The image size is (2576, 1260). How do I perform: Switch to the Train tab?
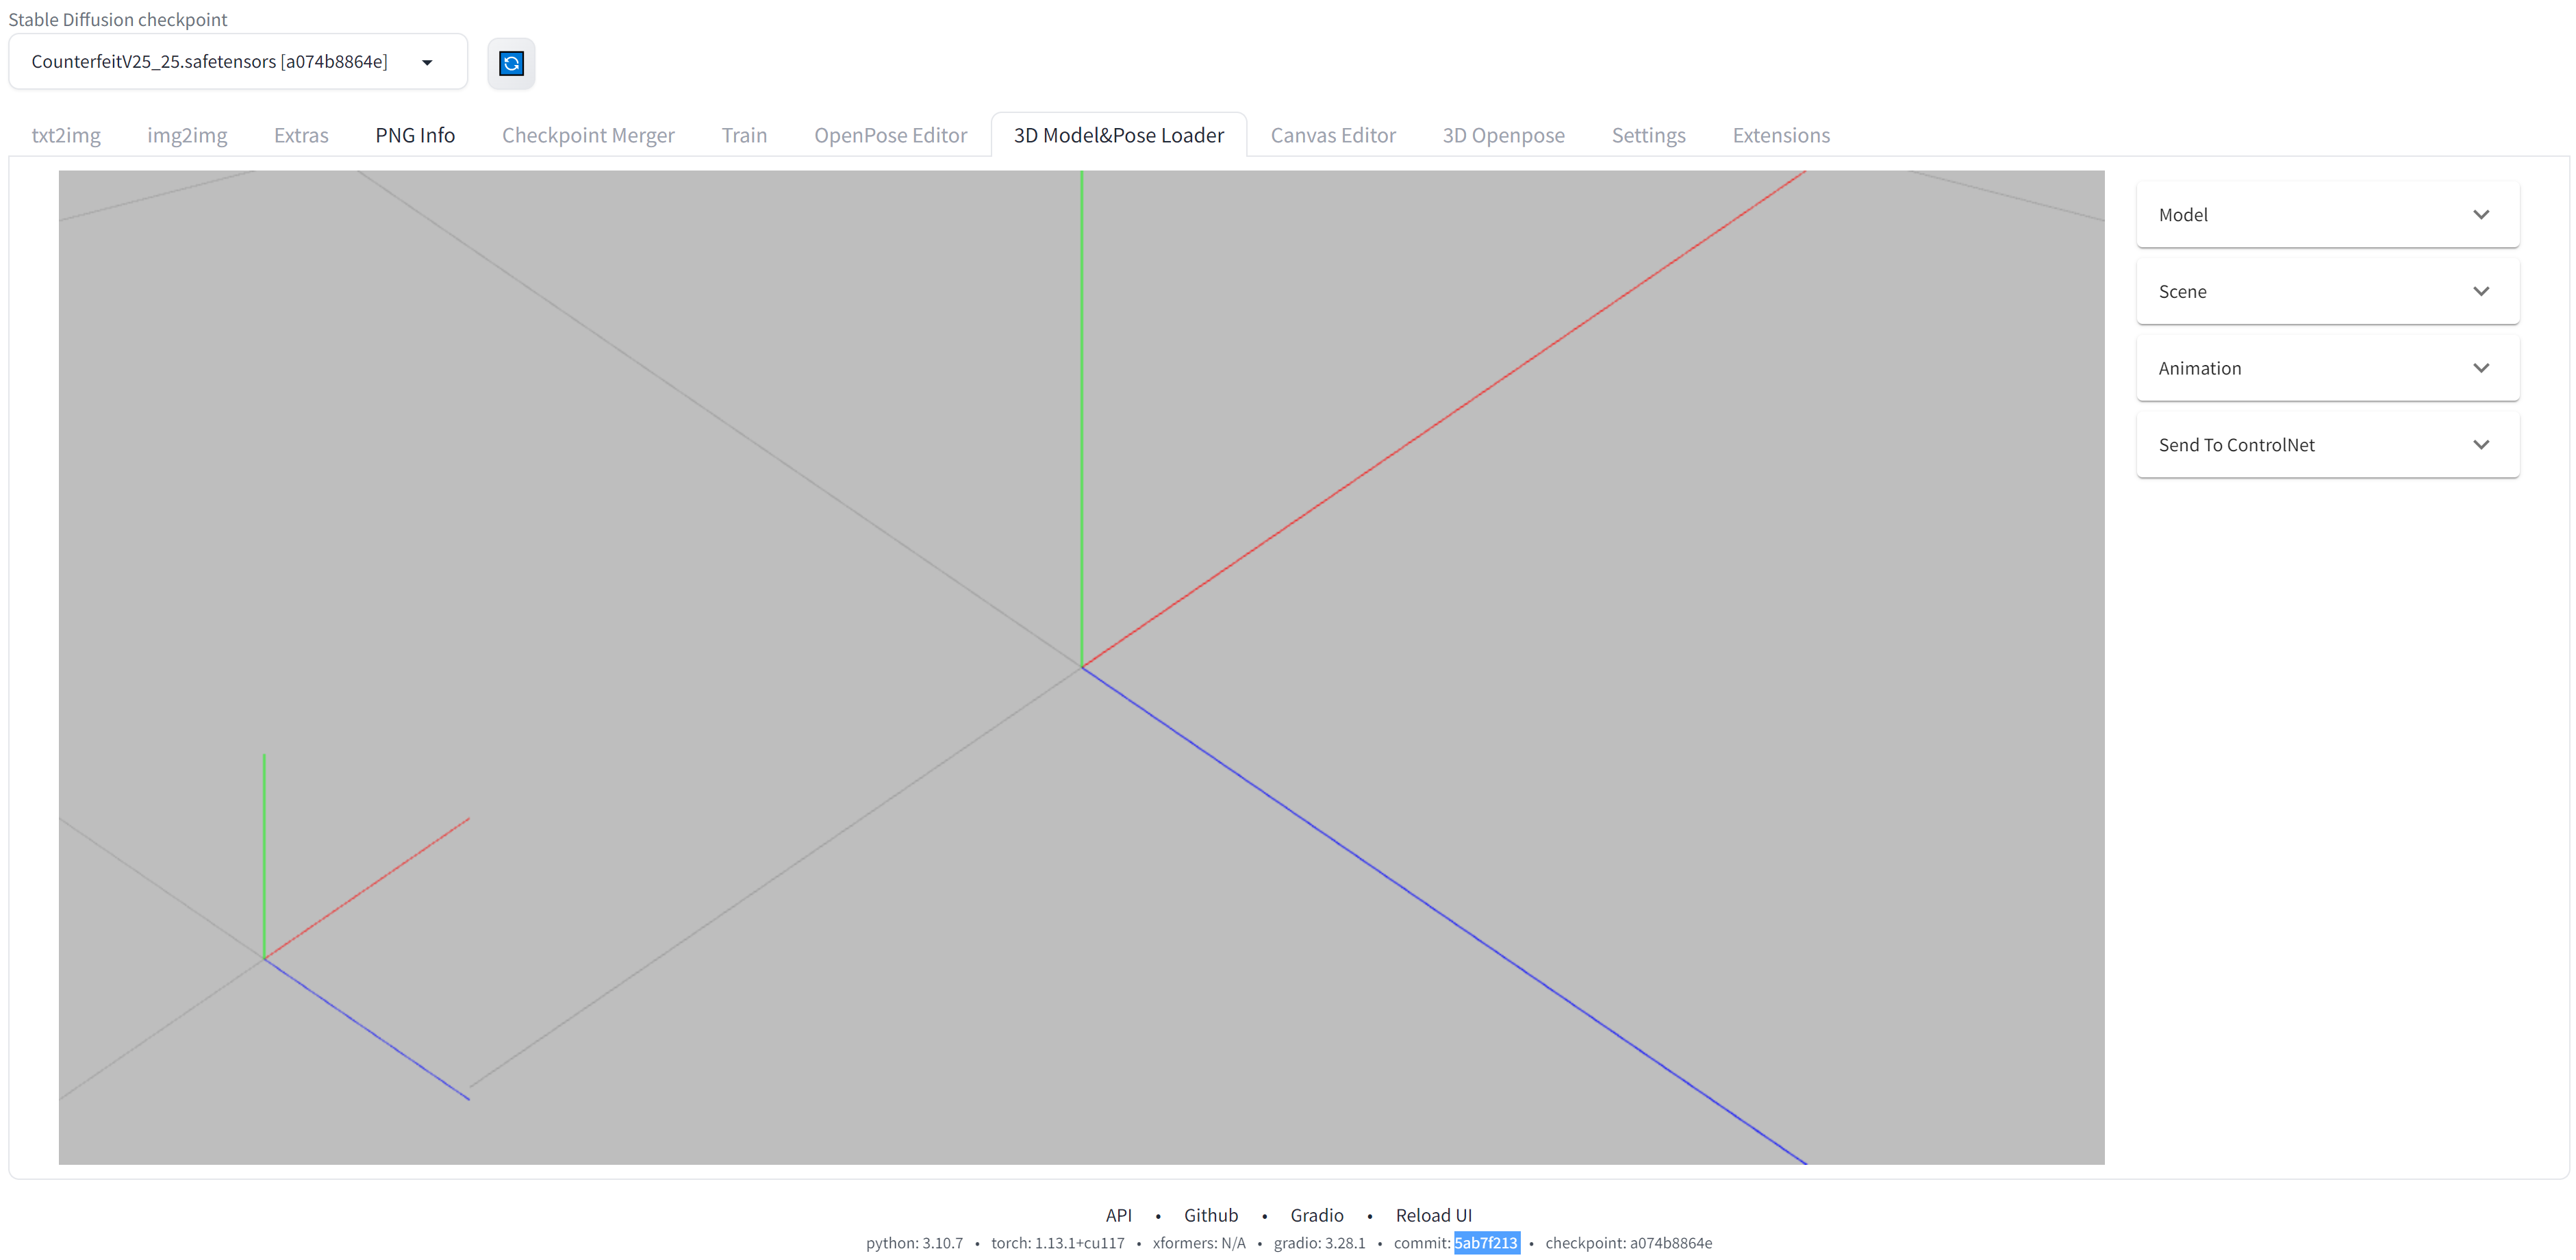[x=744, y=135]
